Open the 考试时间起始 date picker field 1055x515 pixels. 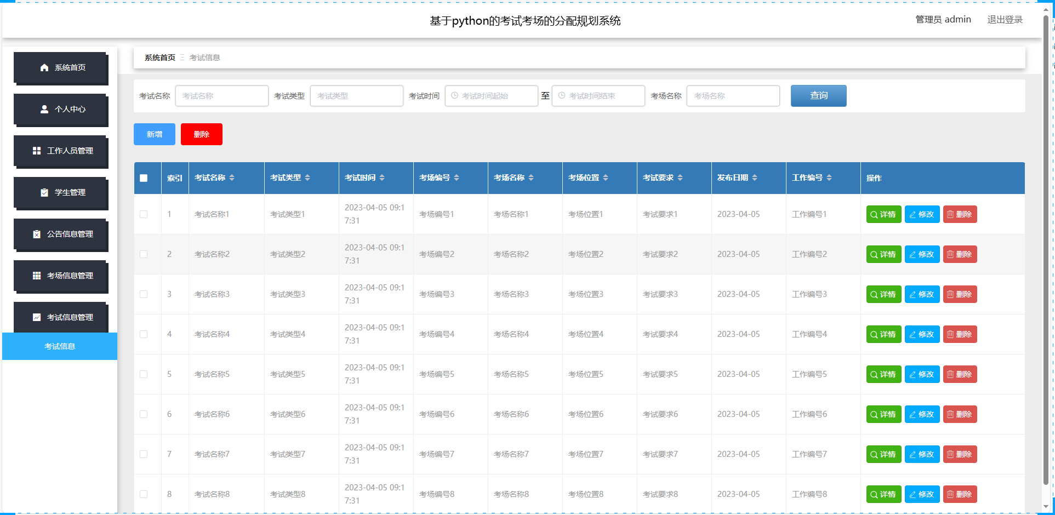tap(492, 96)
